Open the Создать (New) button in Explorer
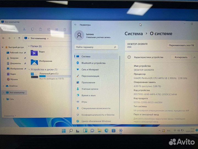 coord(10,29)
